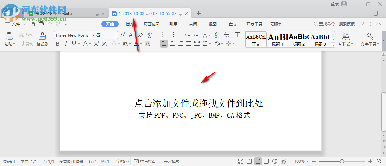
Task: Click the Print icon in quick access toolbar
Action: [x=41, y=24]
